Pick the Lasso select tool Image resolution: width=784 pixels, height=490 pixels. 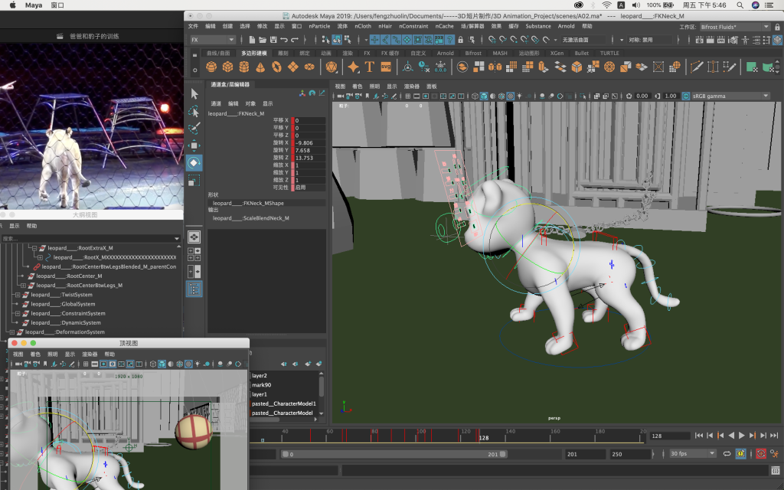click(x=194, y=112)
